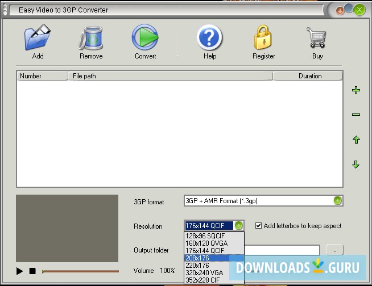
Task: Click the File path column header
Action: tap(170, 76)
